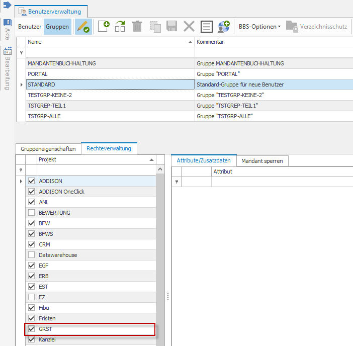Screen dimensions: 353x346
Task: Sort by Name column header
Action: coord(110,42)
